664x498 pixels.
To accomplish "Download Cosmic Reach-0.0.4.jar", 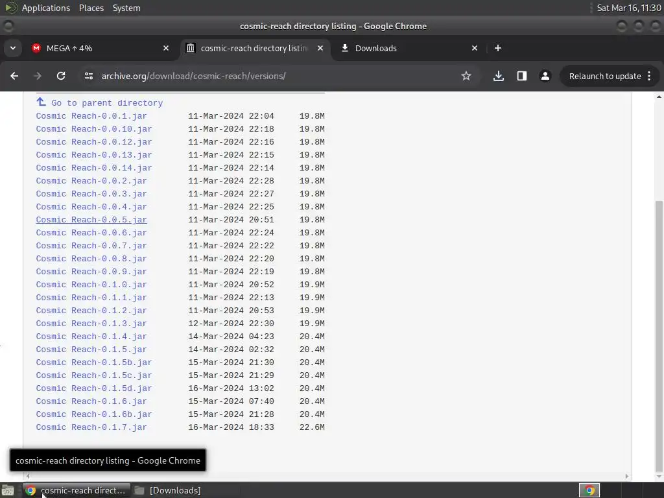I will coord(91,207).
